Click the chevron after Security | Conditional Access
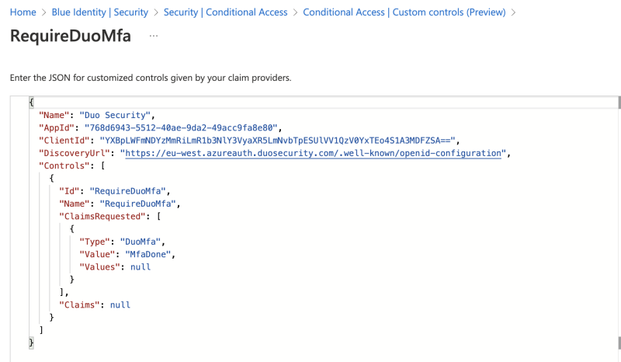Image resolution: width=621 pixels, height=362 pixels. pyautogui.click(x=295, y=12)
